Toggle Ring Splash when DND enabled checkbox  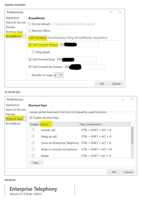point(53,24)
